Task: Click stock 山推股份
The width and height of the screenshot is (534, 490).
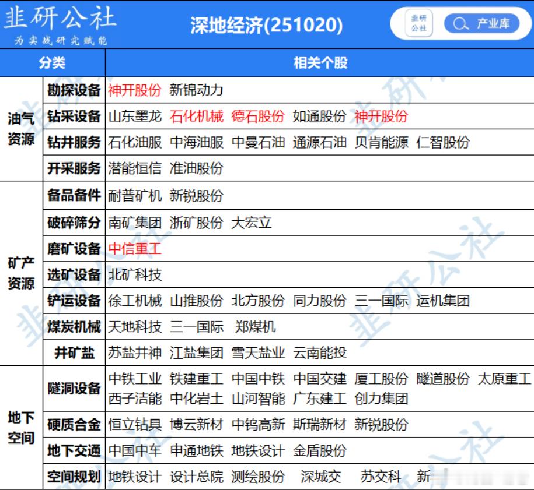Action: (197, 301)
